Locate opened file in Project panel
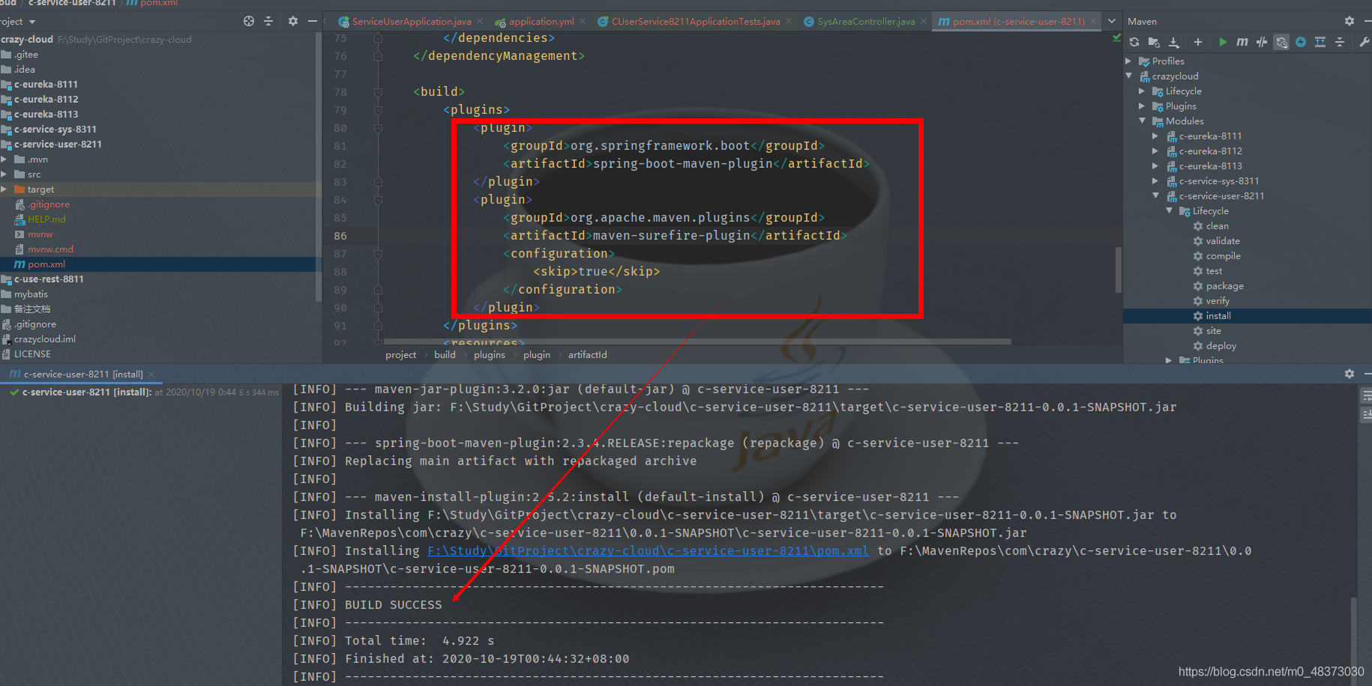 click(x=249, y=21)
